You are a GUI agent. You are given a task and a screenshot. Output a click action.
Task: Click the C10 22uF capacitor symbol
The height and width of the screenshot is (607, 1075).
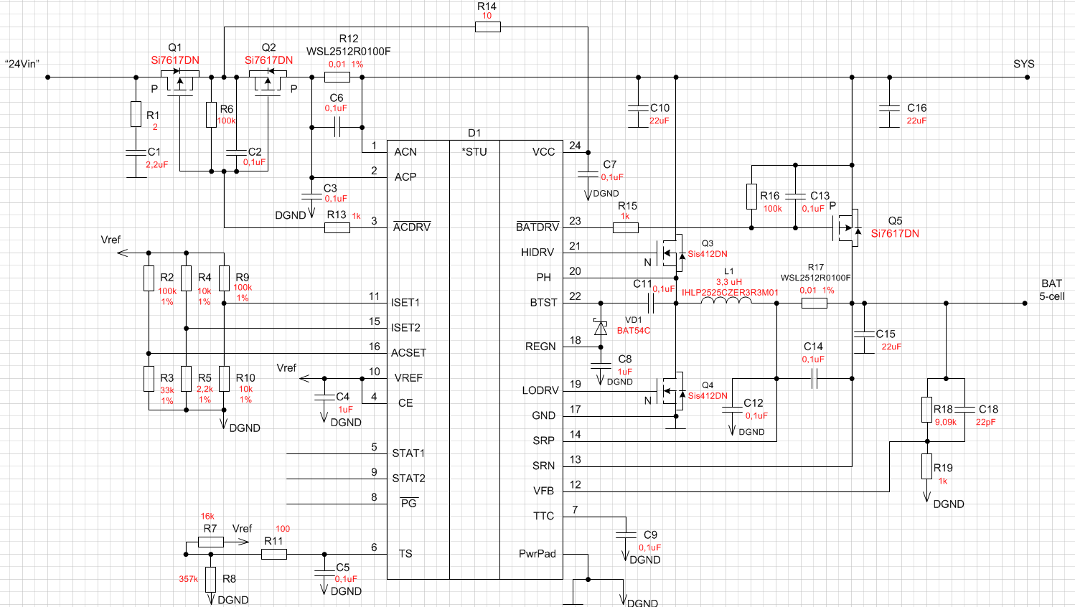[x=638, y=109]
